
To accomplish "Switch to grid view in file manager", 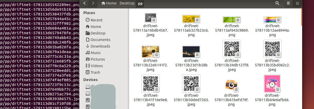I will click(298, 3).
